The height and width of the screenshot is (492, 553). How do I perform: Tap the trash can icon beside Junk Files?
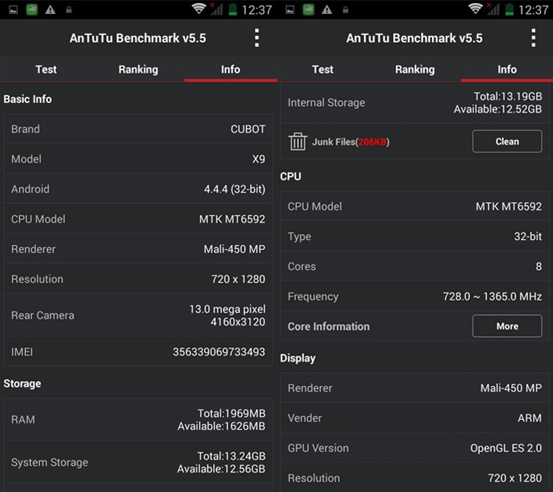(x=298, y=141)
